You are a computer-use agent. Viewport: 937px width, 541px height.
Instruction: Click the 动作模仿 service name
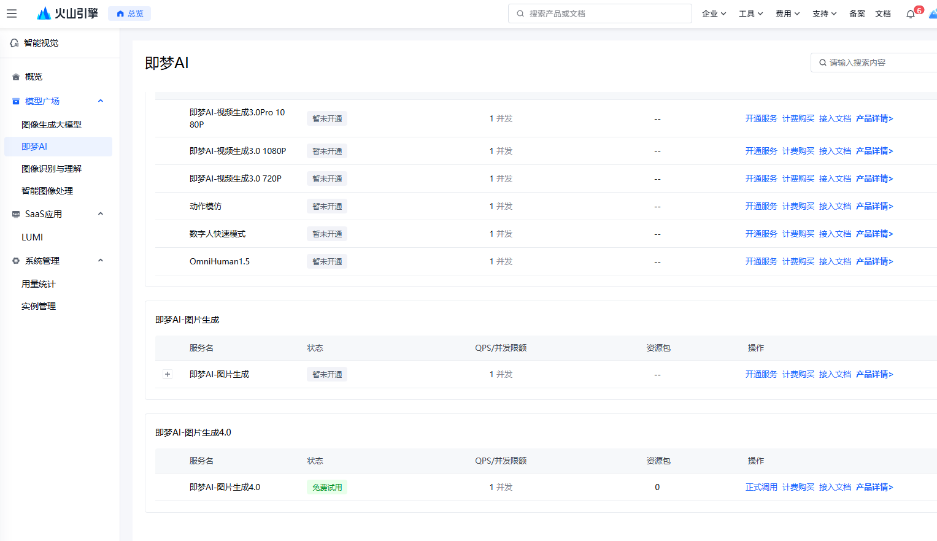click(206, 206)
